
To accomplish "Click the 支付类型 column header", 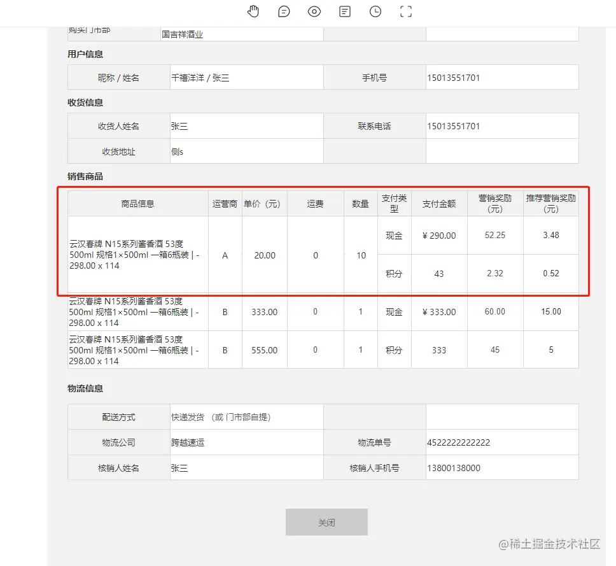I will tap(394, 204).
